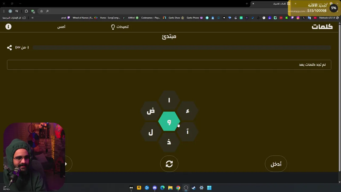Select the ذ letter hexagon
The height and width of the screenshot is (192, 341).
169,142
